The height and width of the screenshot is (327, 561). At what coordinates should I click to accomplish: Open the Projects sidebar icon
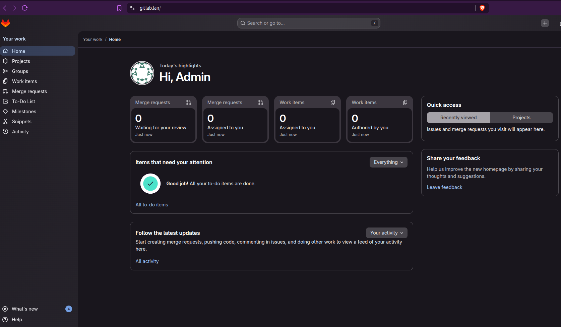[x=5, y=61]
